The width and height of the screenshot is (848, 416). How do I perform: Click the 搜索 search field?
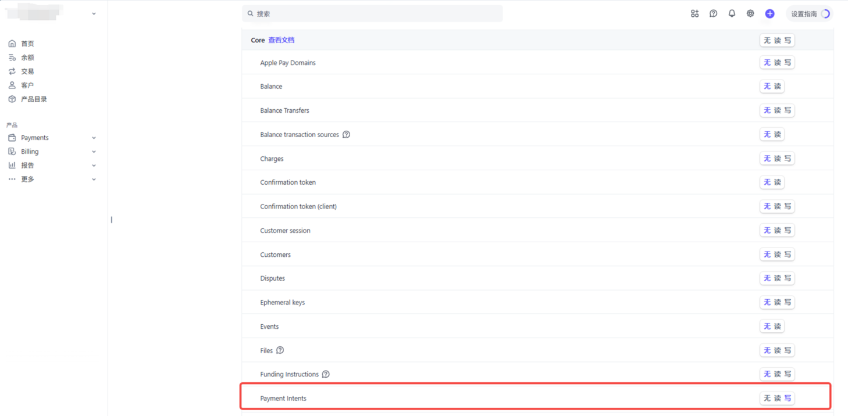372,13
